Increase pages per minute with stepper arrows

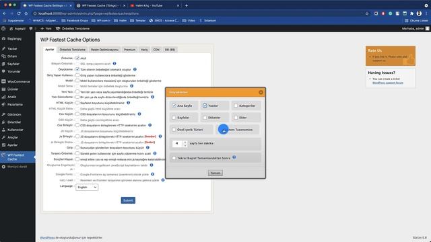click(x=185, y=142)
